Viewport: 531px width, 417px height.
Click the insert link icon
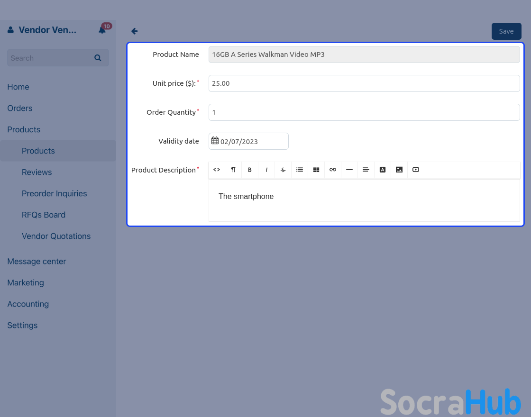tap(333, 170)
